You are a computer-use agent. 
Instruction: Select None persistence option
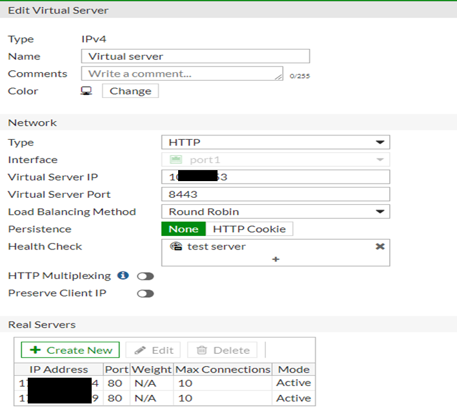coord(183,229)
